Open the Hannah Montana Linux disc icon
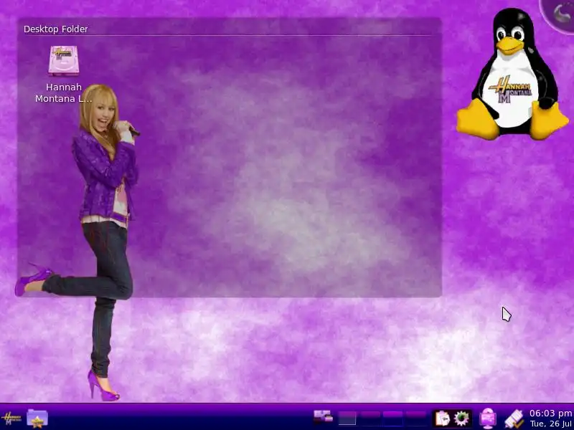 64,61
